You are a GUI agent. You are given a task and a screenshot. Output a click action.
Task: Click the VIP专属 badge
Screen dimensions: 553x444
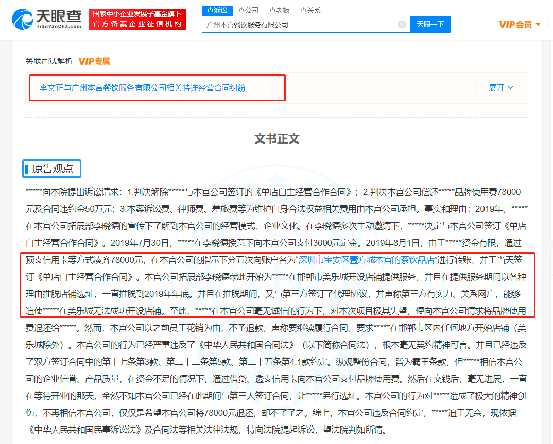[x=94, y=61]
